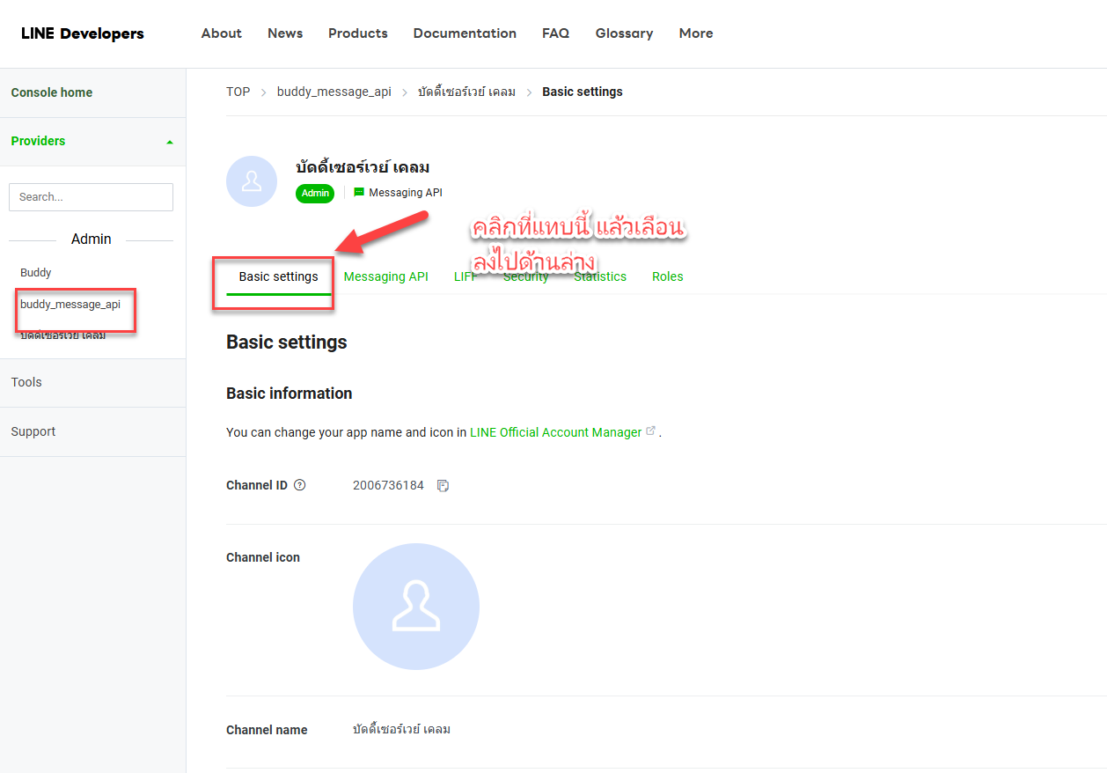
Task: Click the LINE Developers logo
Action: 82,33
